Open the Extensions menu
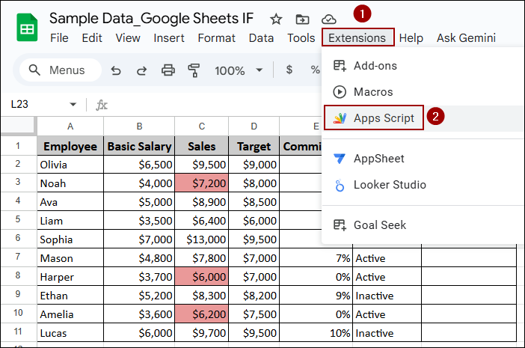Viewport: 525px width, 348px height. (x=357, y=38)
